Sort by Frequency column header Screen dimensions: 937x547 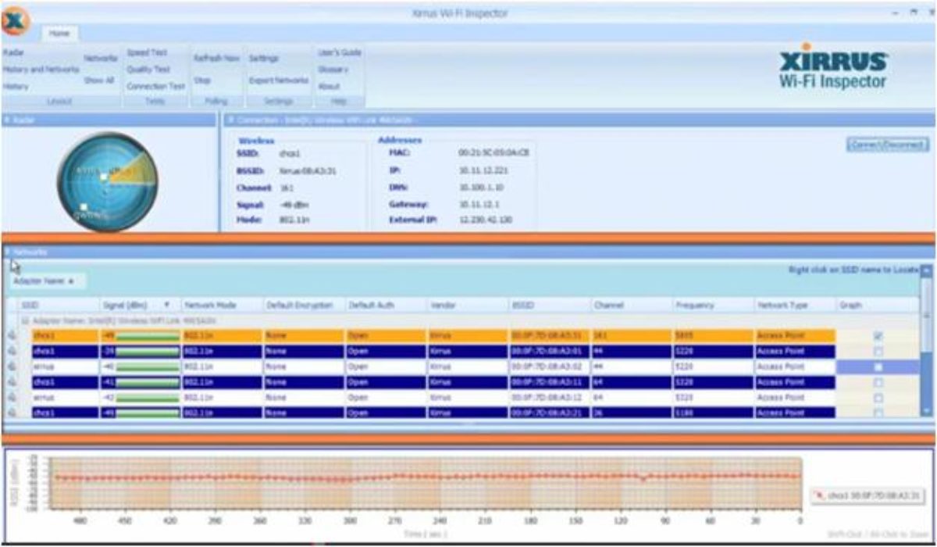[x=713, y=306]
